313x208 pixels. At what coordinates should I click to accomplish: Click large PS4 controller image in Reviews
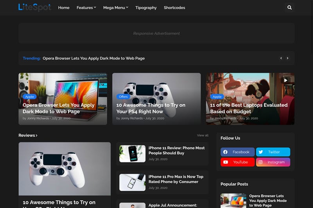tap(65, 169)
